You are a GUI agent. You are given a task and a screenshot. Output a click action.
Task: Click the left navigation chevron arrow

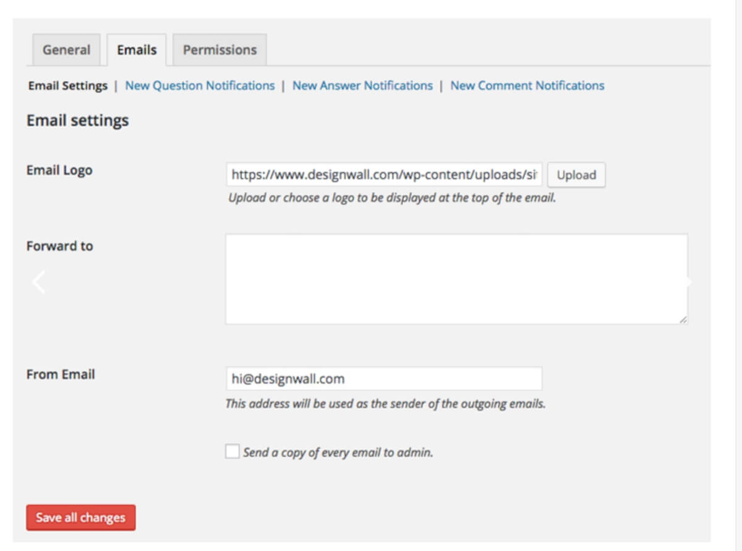tap(38, 281)
